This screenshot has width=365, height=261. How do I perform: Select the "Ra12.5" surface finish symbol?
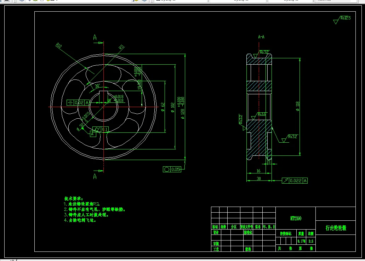342,20
